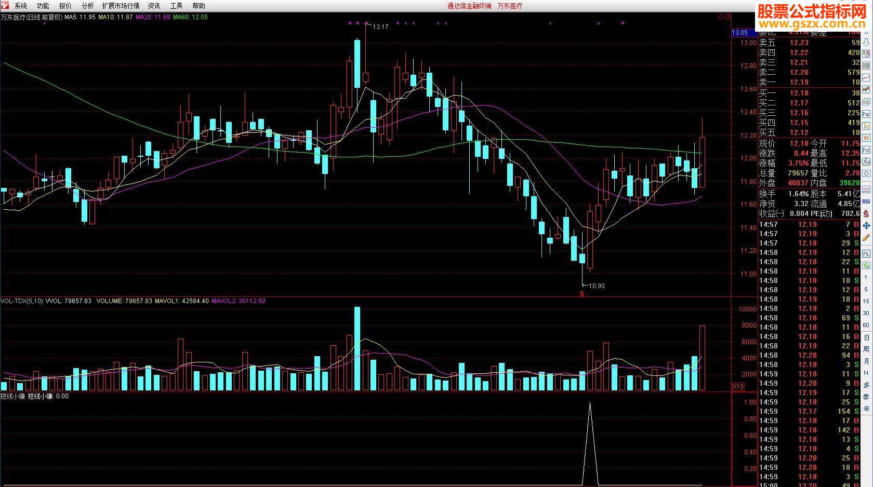Click the 通达信金融终端 title text

(x=469, y=6)
